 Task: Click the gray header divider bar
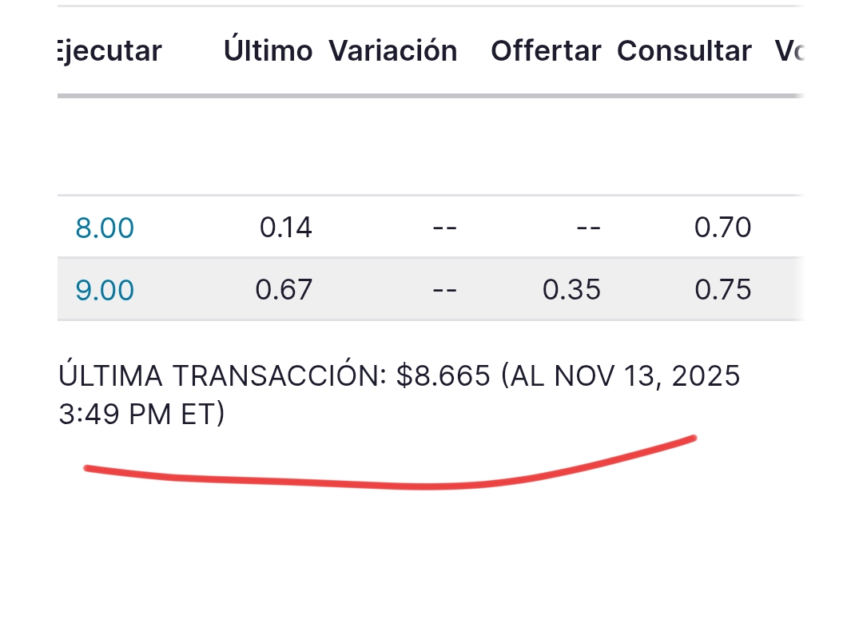coord(430,96)
